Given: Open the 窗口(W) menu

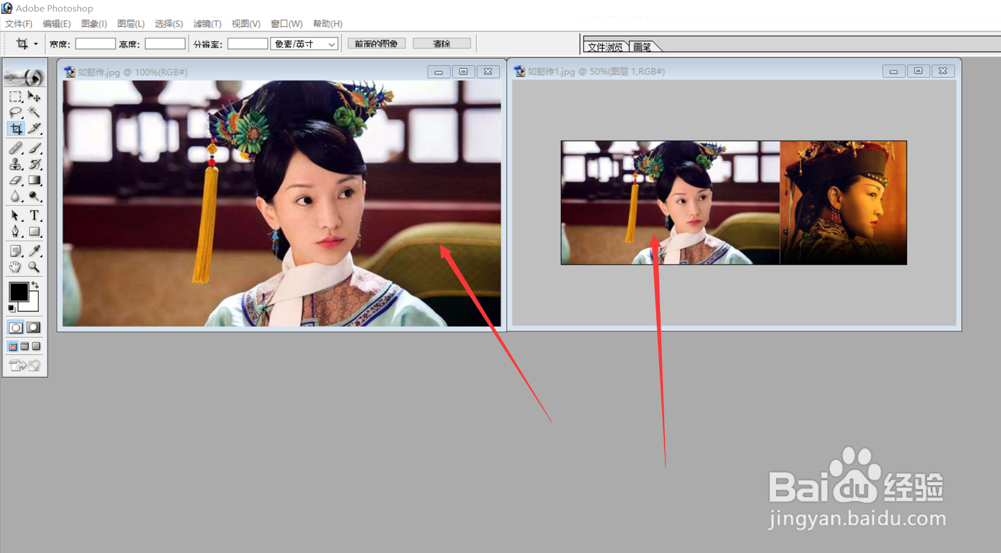Looking at the screenshot, I should [286, 24].
